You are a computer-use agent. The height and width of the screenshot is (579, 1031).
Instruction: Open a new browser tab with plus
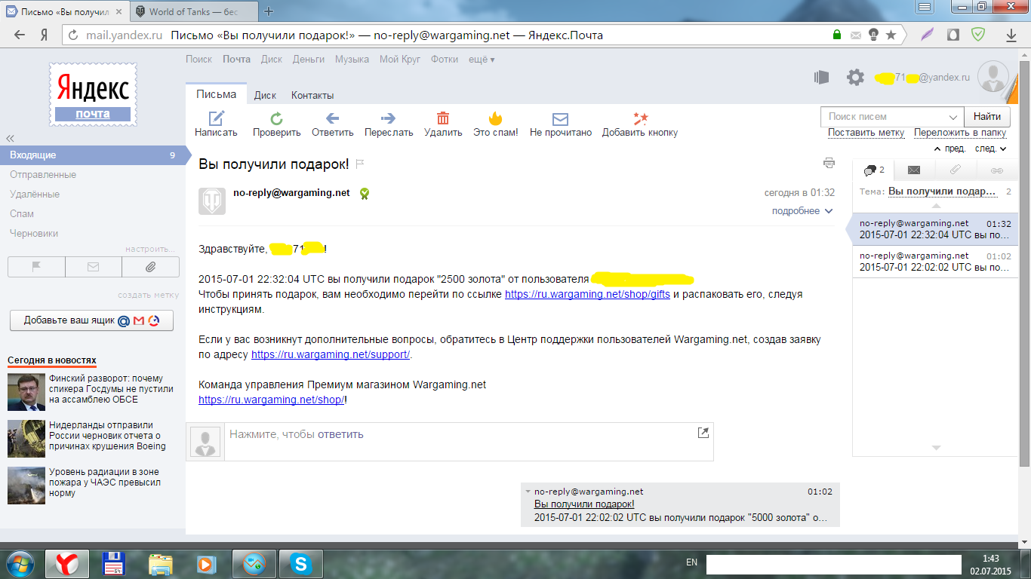tap(269, 11)
